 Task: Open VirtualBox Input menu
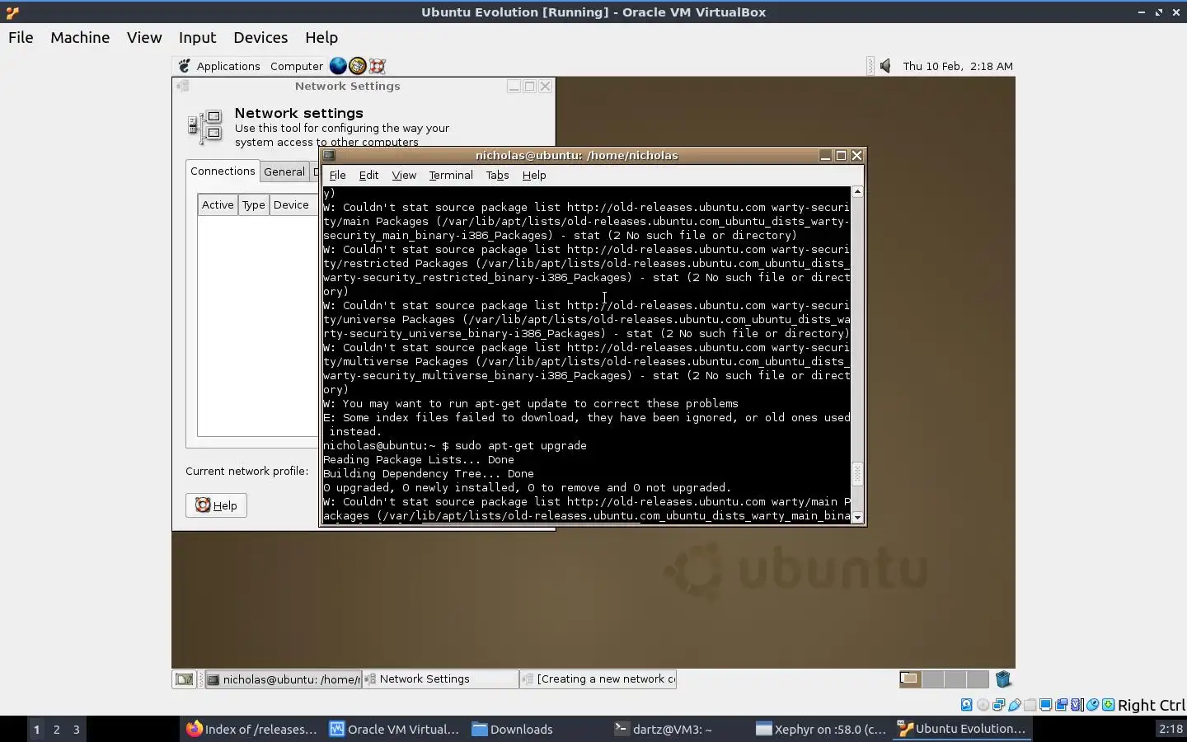pos(198,37)
